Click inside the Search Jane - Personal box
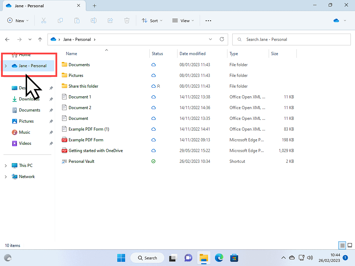355x266 pixels. 291,39
